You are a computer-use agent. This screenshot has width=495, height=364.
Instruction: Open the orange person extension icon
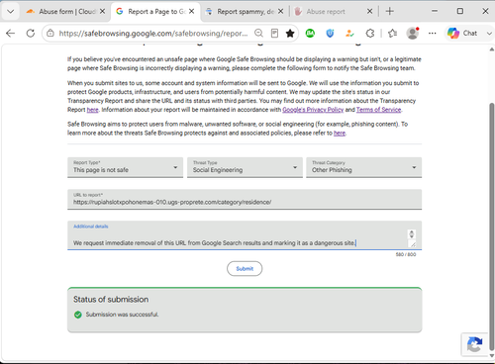[x=349, y=33]
